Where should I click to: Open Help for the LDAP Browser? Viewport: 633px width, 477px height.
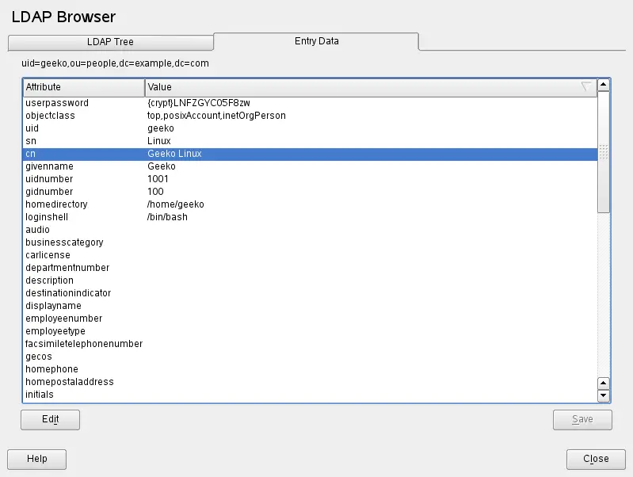point(36,459)
